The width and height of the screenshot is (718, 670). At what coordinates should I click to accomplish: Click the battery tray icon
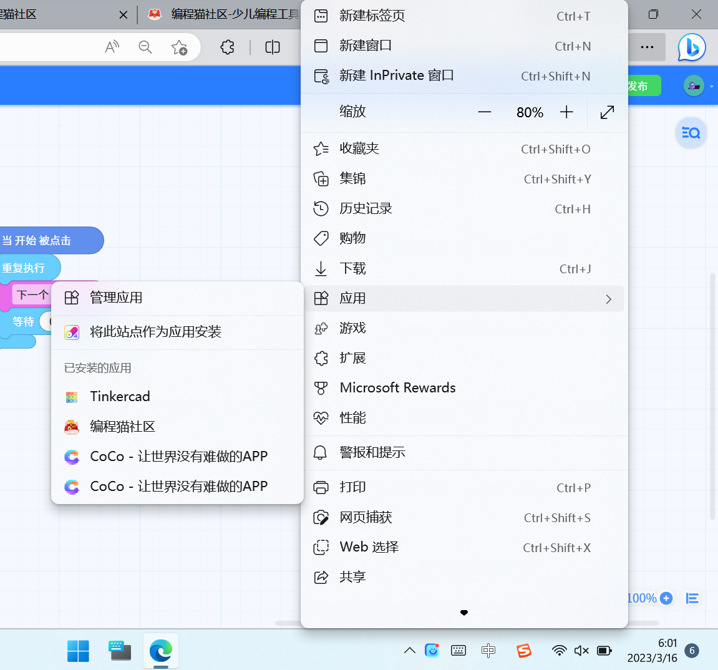point(604,650)
